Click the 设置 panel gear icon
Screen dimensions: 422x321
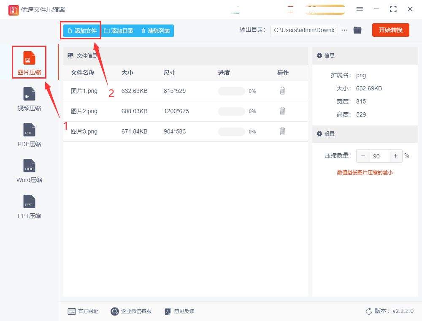[x=319, y=134]
